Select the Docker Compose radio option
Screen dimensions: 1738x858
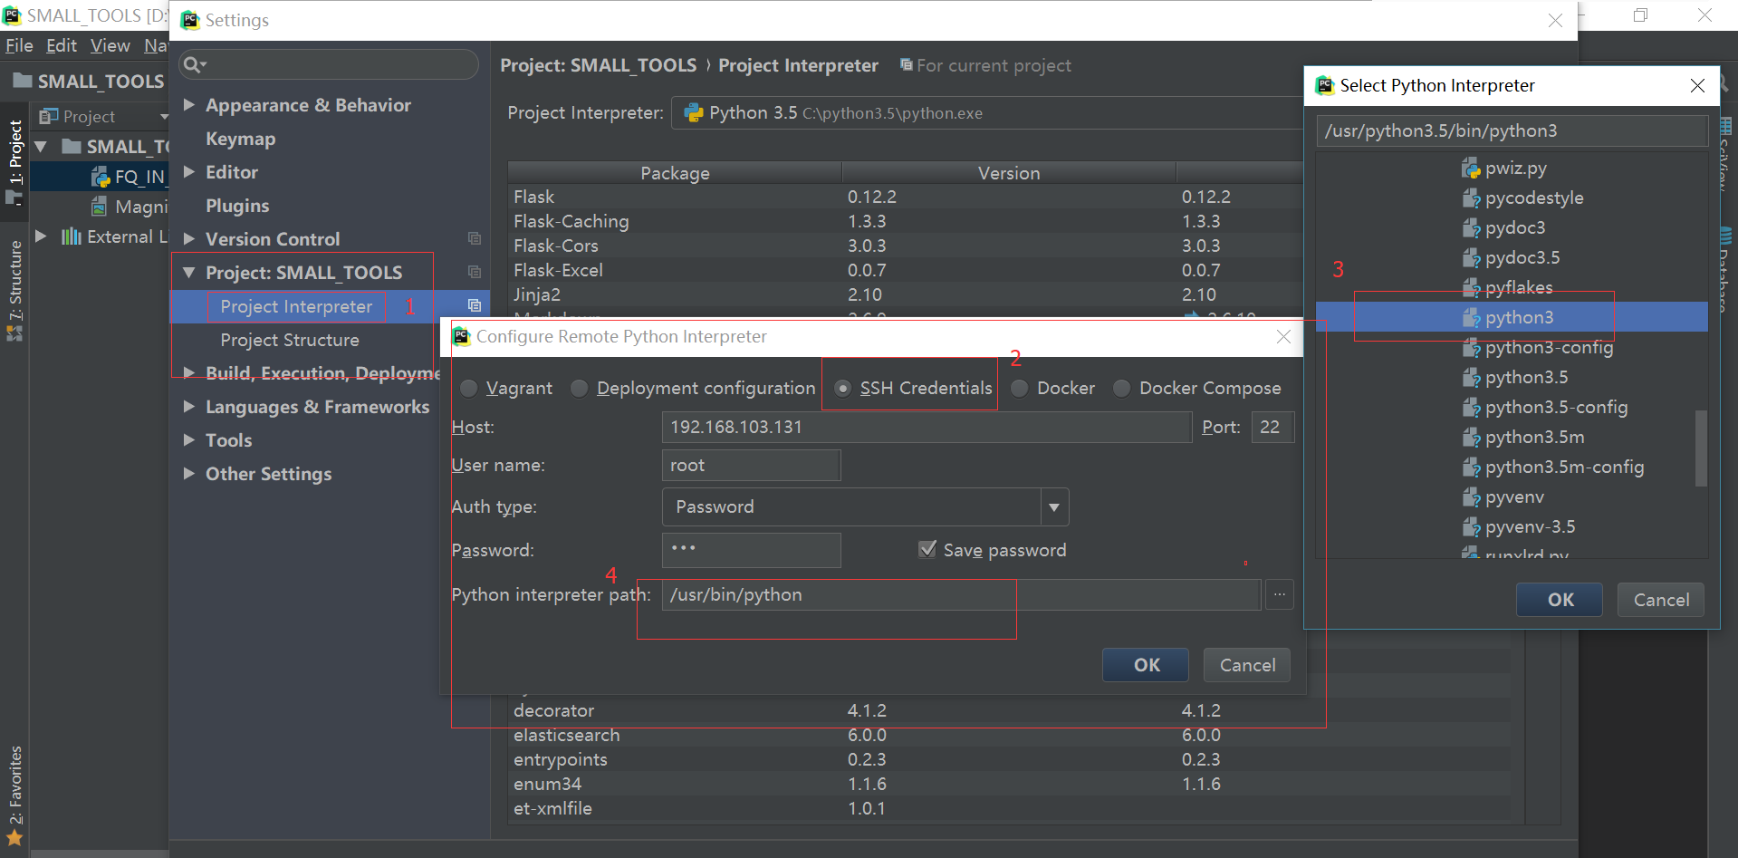[1121, 389]
